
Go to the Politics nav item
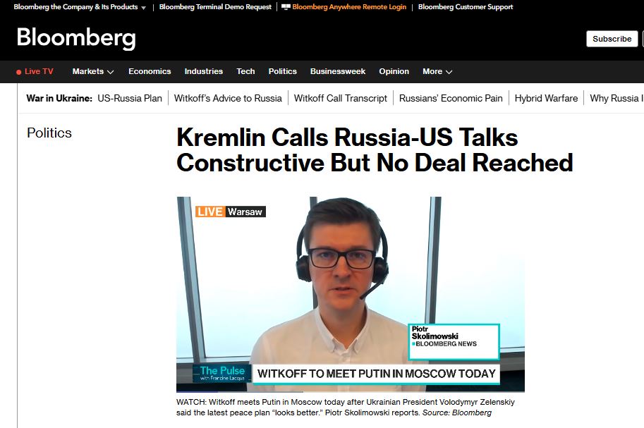[x=283, y=71]
